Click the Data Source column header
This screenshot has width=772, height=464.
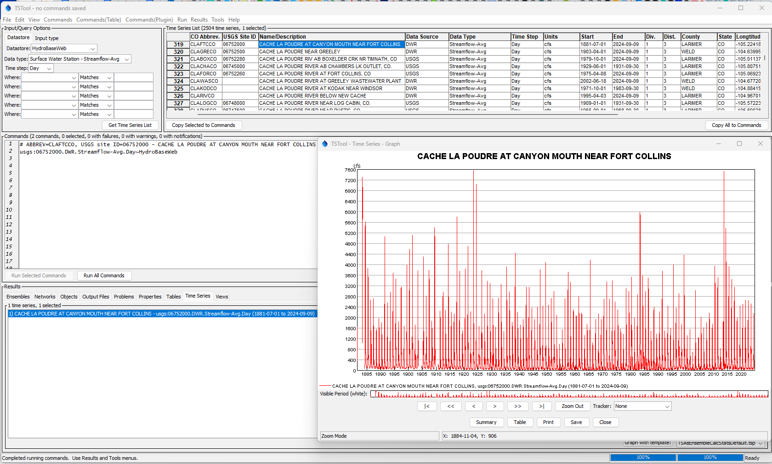coord(426,37)
